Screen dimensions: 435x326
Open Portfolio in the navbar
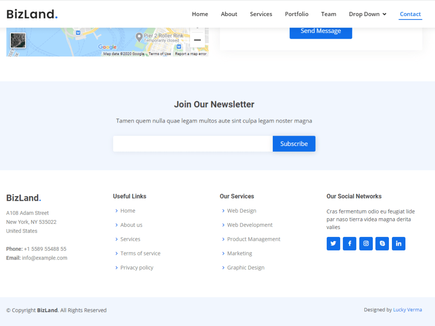[x=297, y=14]
